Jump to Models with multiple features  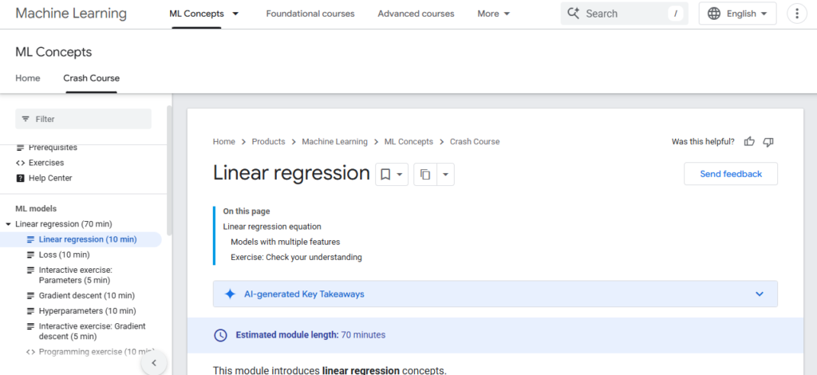(x=285, y=242)
